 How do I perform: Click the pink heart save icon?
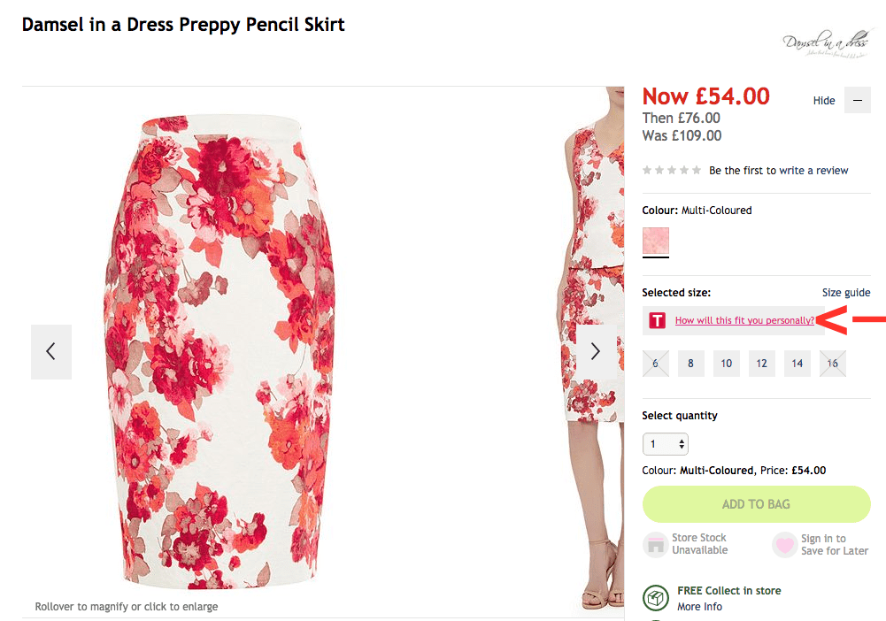coord(784,545)
